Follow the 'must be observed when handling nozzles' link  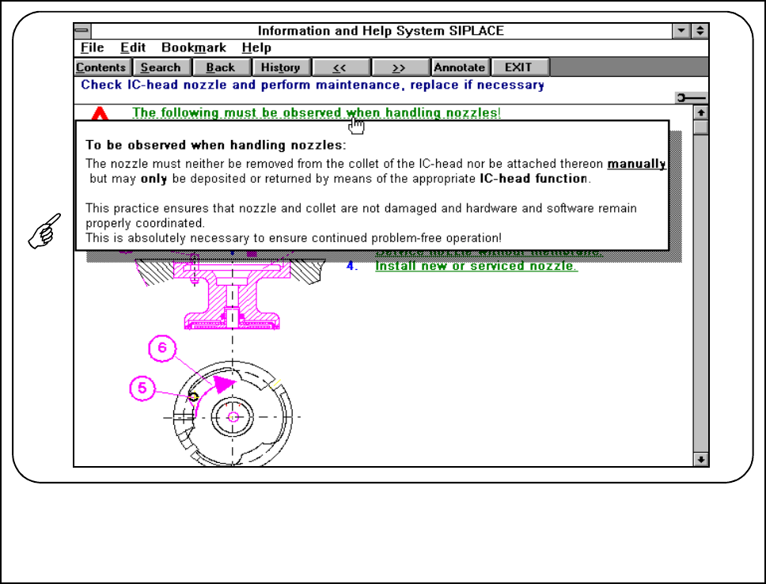(317, 112)
